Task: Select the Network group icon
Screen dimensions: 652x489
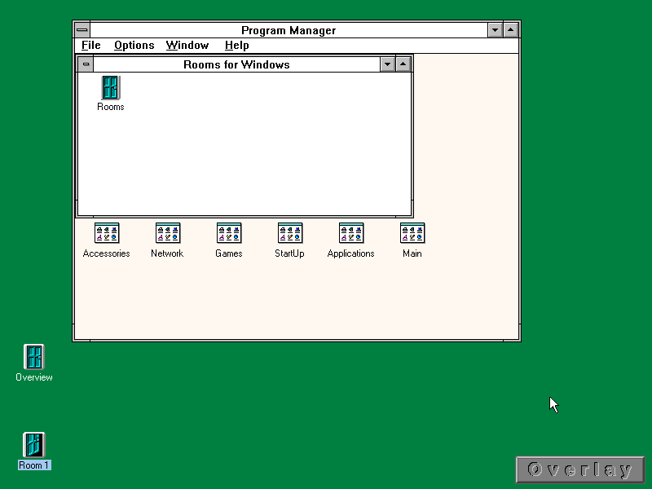Action: pos(168,233)
